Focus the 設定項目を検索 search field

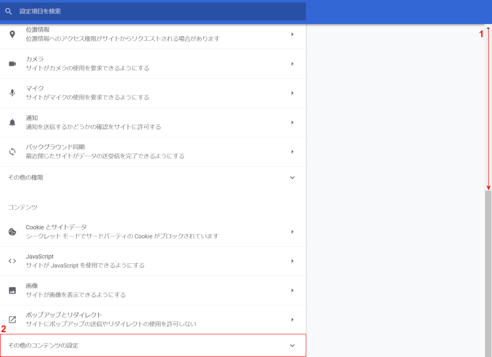[x=153, y=11]
